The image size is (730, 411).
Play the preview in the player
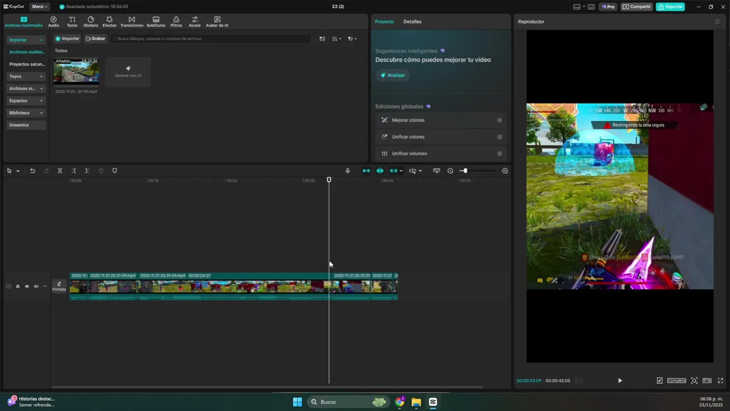pyautogui.click(x=620, y=381)
